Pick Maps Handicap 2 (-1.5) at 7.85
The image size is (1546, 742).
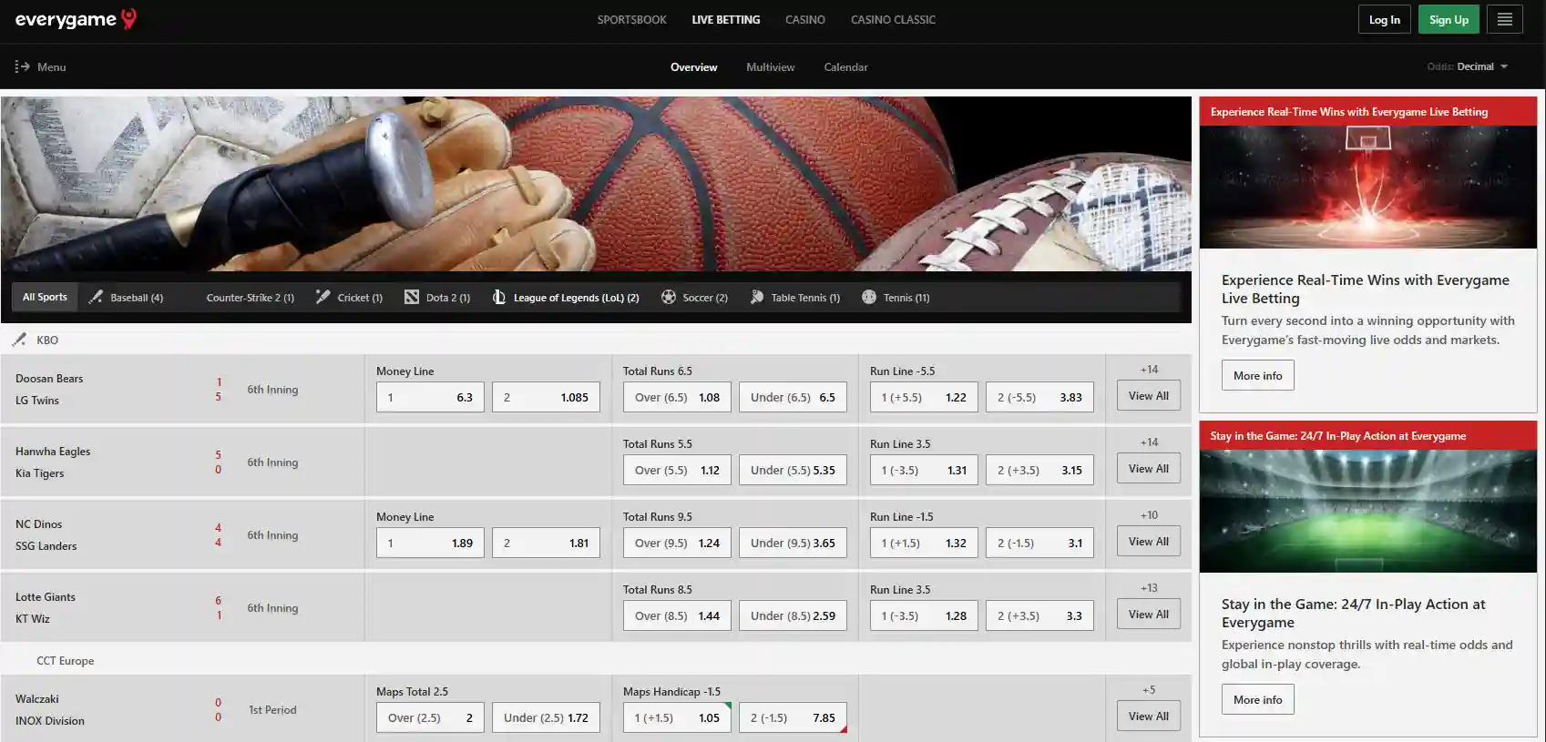click(x=793, y=717)
